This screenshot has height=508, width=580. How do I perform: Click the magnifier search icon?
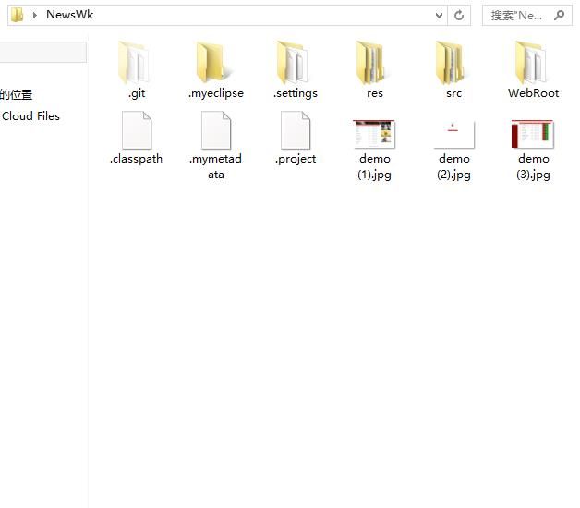click(x=560, y=15)
